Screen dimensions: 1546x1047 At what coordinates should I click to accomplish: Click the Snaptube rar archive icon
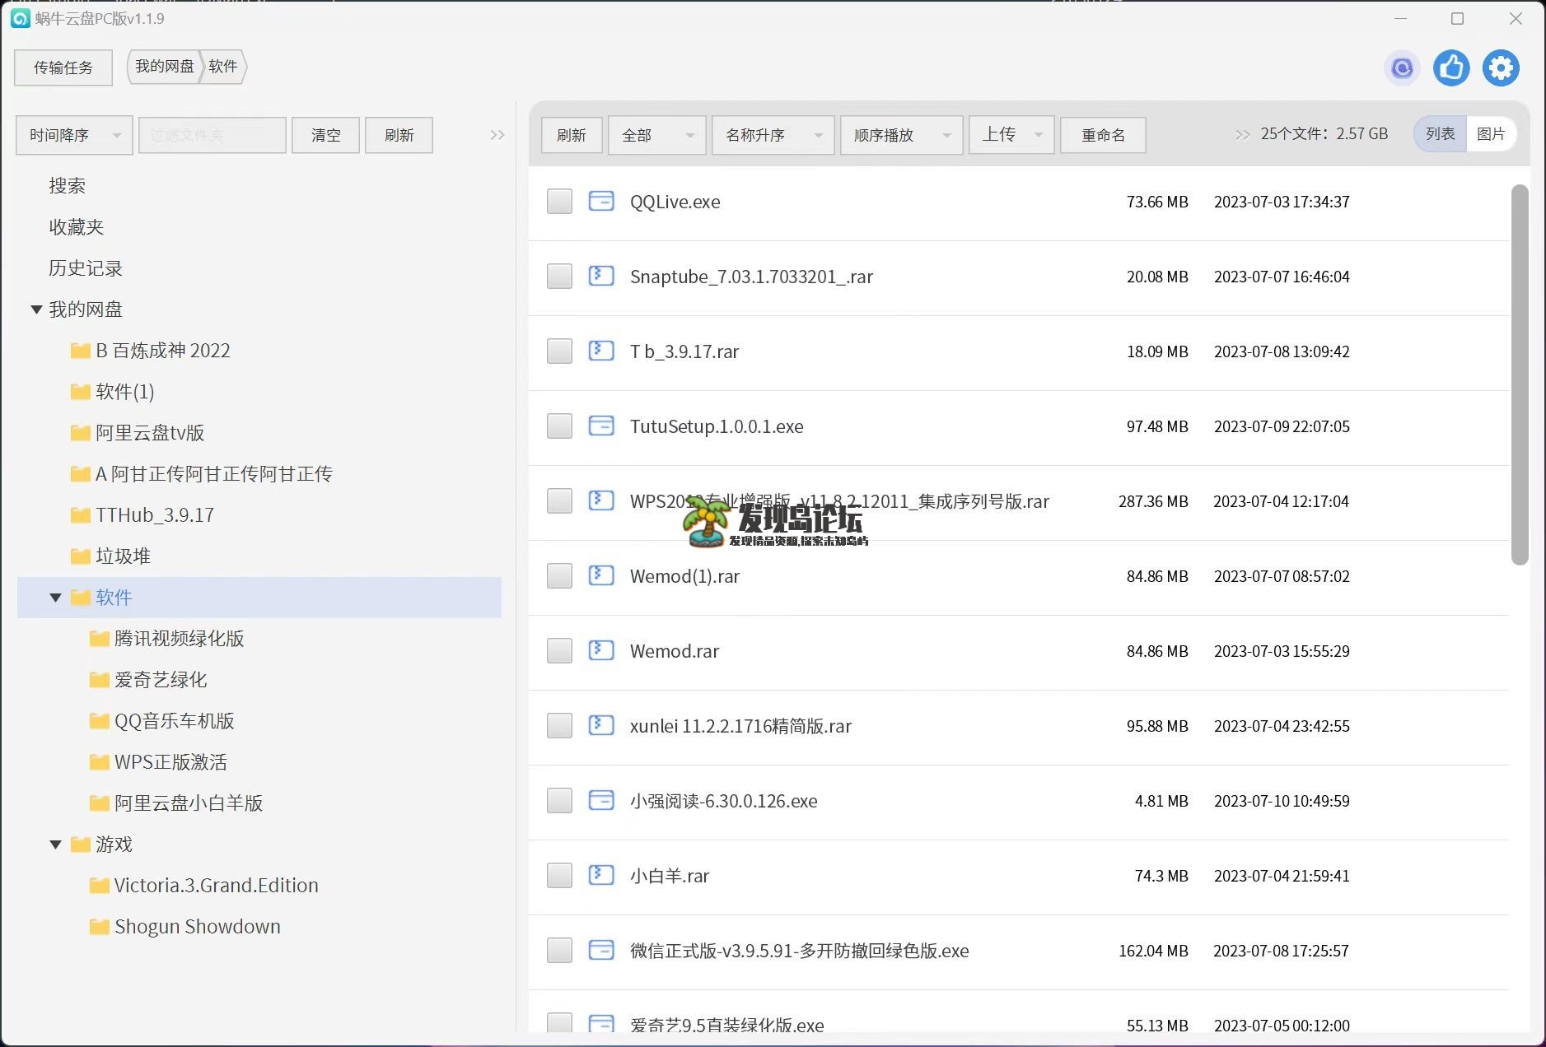(x=601, y=276)
